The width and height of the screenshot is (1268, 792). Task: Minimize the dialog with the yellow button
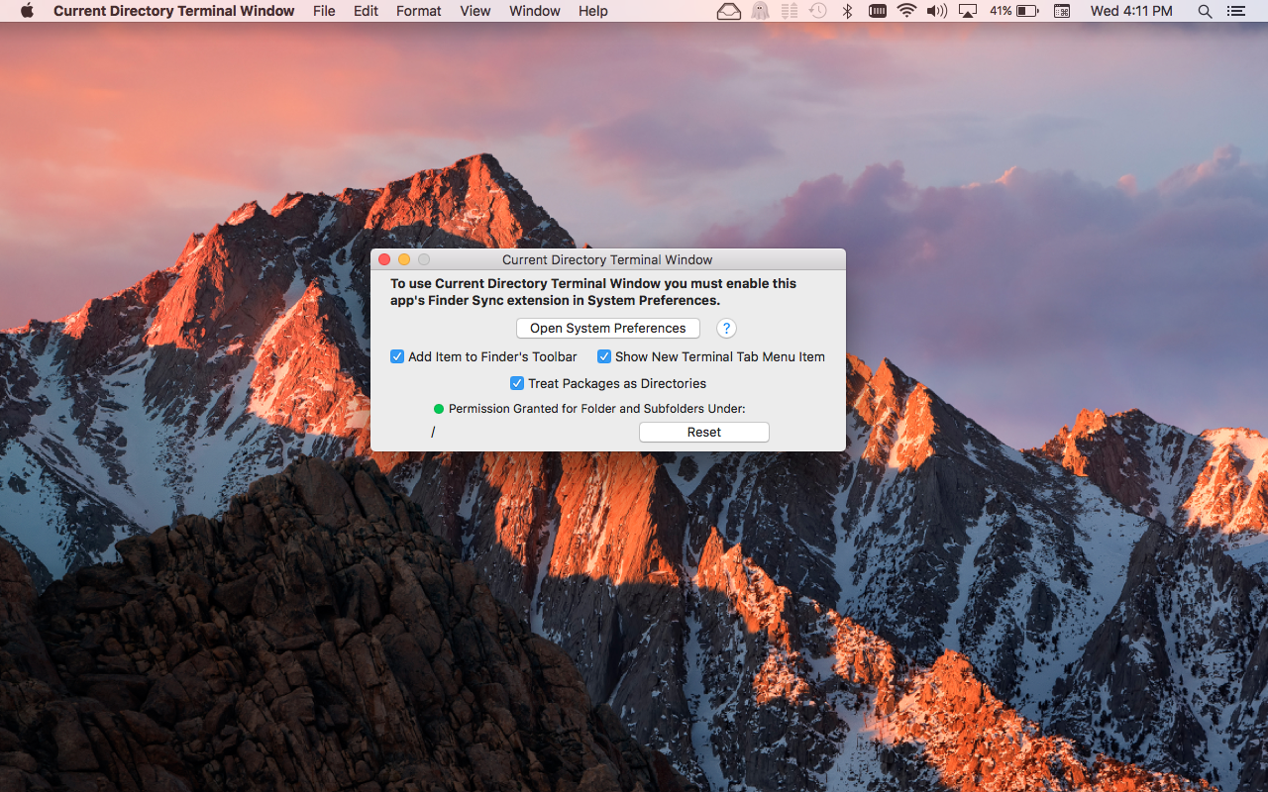[404, 259]
